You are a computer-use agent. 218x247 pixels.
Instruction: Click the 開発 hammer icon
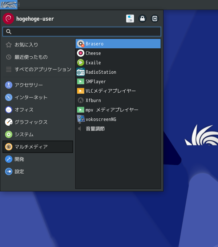[9, 159]
